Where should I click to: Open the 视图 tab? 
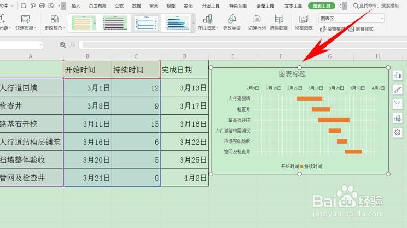pos(171,5)
